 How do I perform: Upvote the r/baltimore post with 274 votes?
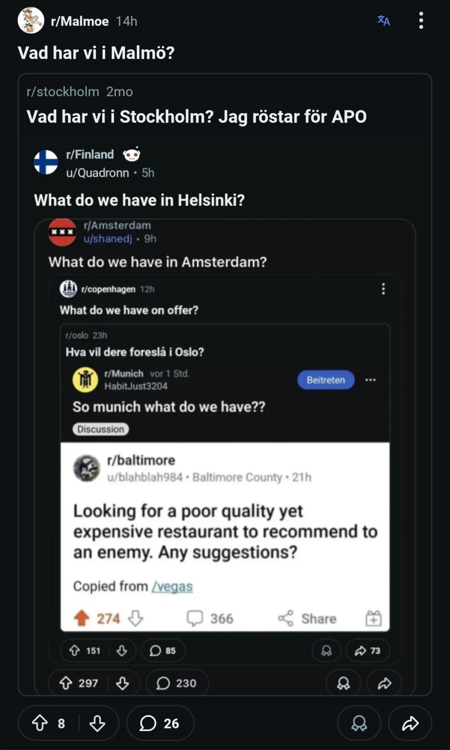(82, 619)
